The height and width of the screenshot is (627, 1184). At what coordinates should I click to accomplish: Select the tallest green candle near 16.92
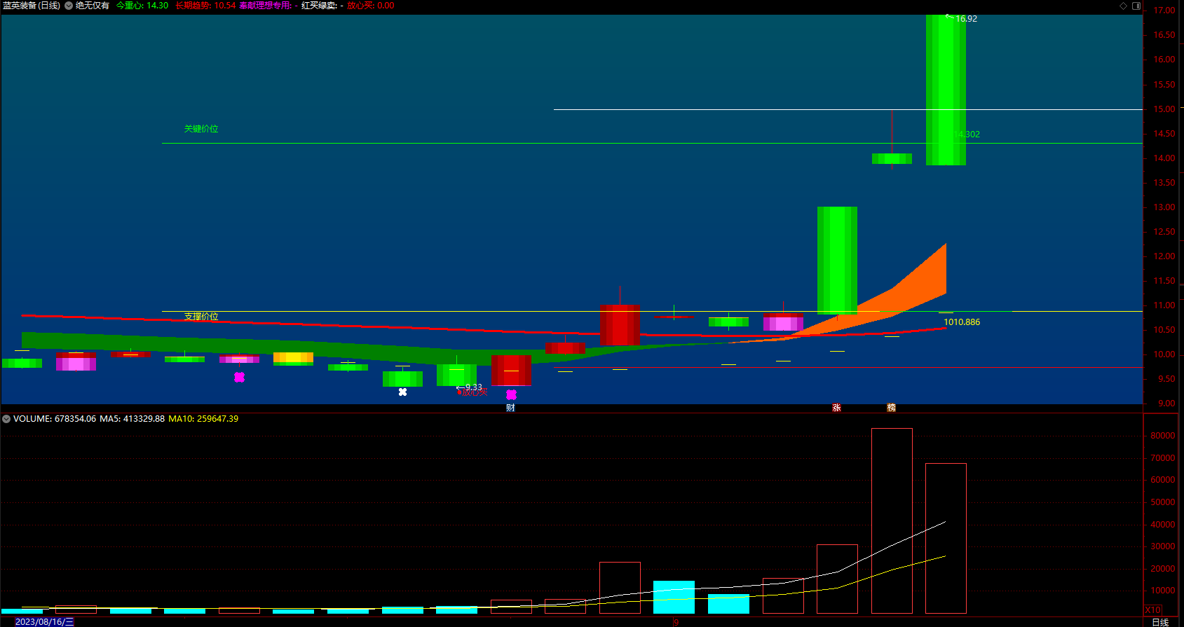coord(946,90)
